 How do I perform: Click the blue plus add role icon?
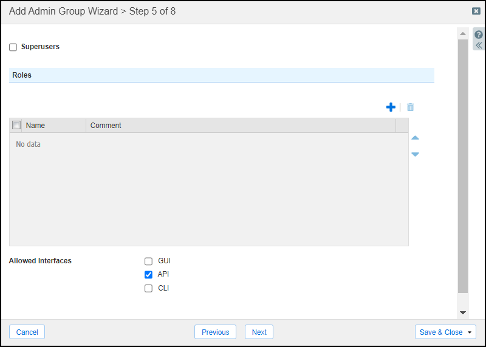coord(391,107)
